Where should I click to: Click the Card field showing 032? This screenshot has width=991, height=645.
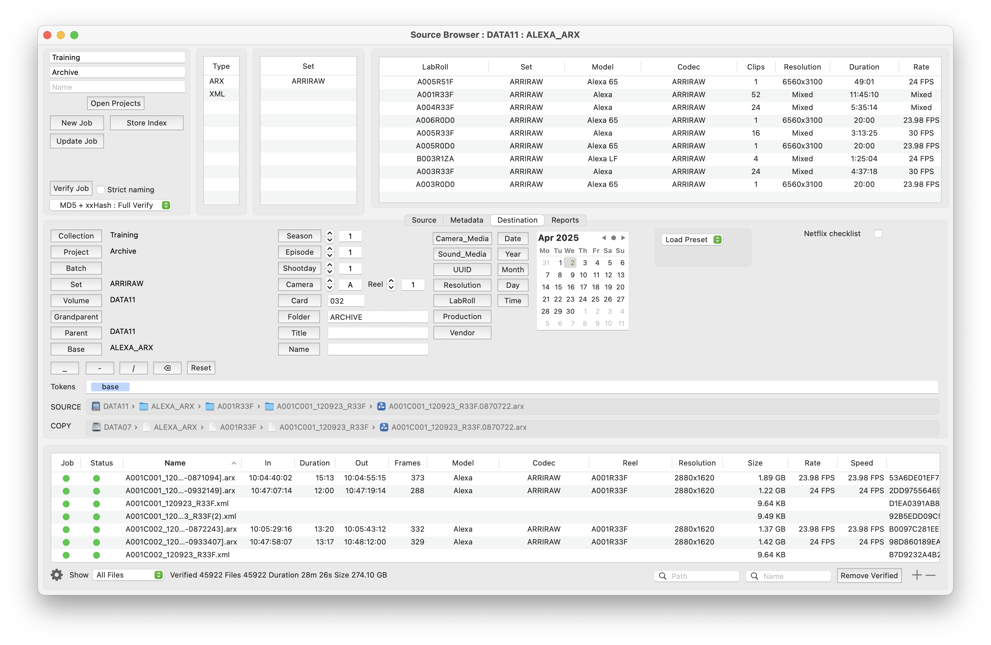click(x=346, y=301)
